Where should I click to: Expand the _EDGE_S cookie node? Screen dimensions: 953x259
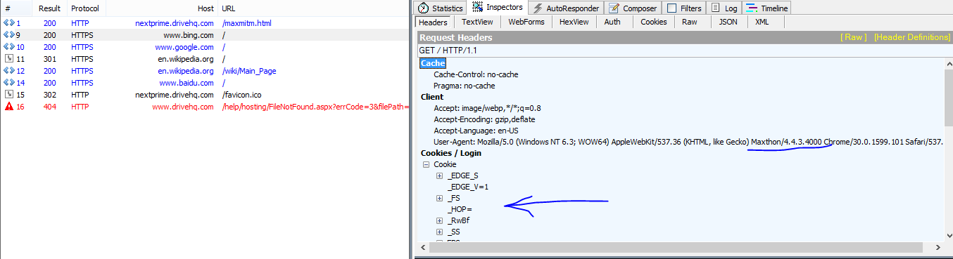[x=439, y=175]
